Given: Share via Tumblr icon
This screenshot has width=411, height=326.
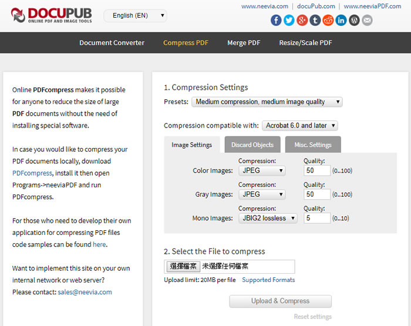Looking at the screenshot, I should coord(315,20).
